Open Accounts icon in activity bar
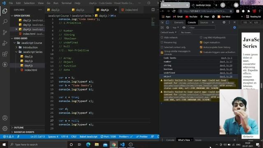 (5, 118)
